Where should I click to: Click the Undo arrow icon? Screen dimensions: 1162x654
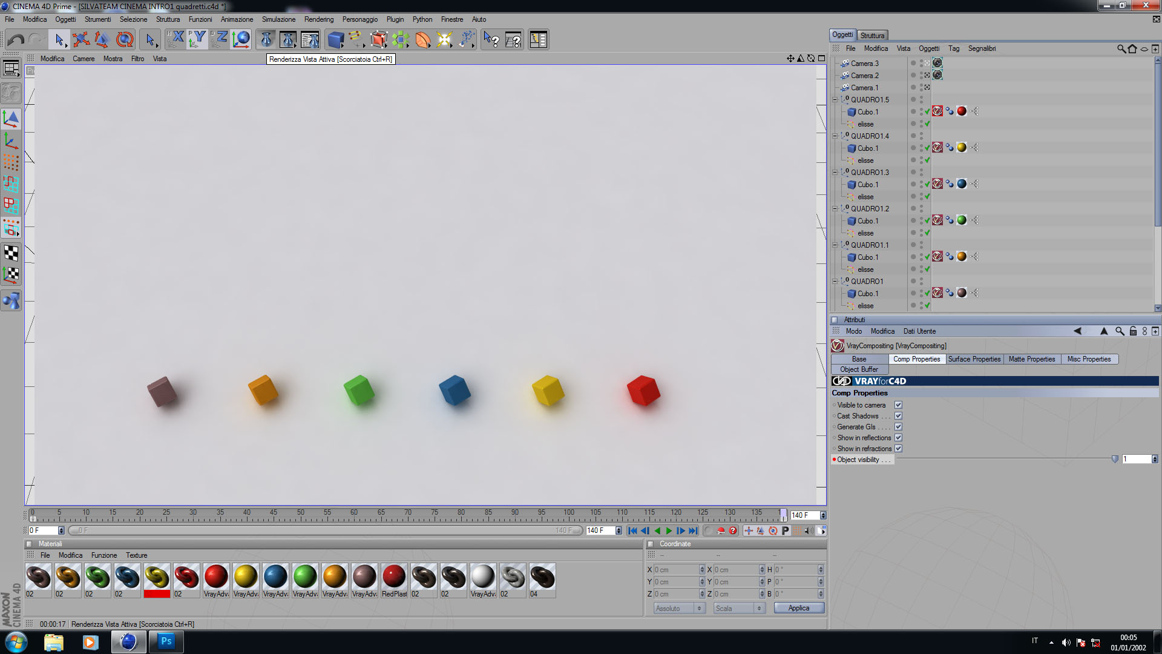click(x=16, y=40)
